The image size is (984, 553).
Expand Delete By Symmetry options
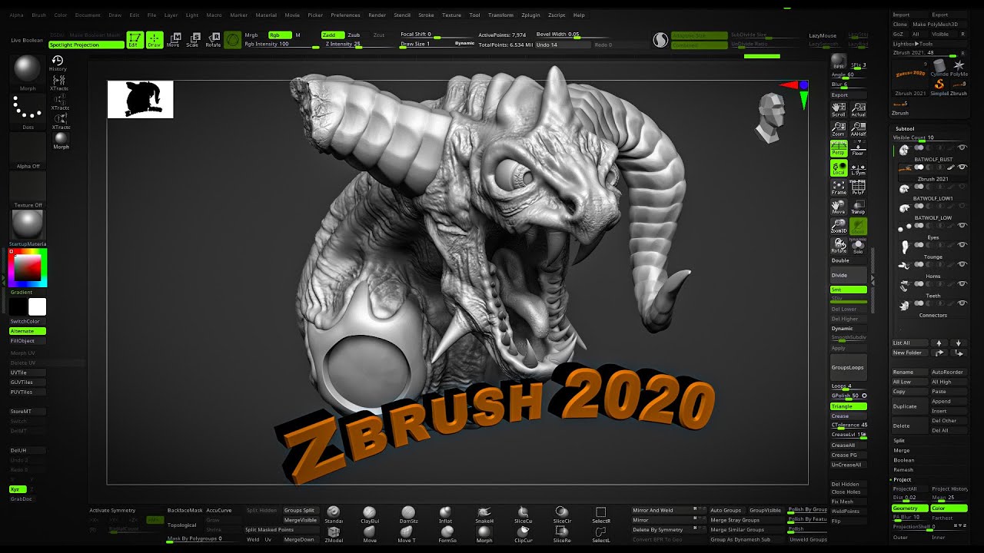(668, 529)
